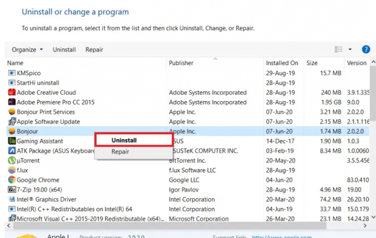Sort by the Version column header

pyautogui.click(x=357, y=63)
